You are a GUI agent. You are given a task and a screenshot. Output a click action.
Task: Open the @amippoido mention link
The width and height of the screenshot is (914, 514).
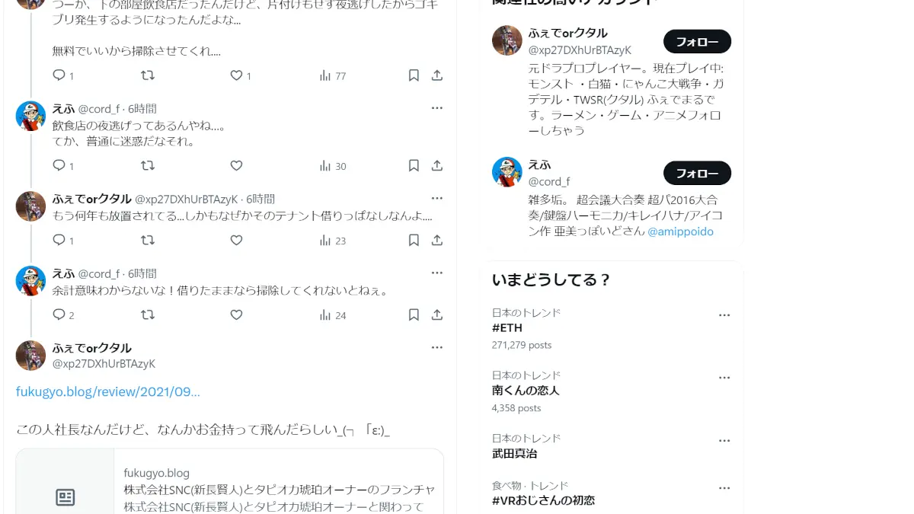coord(680,231)
